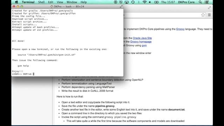Click the battery status icon

[x=156, y=2]
